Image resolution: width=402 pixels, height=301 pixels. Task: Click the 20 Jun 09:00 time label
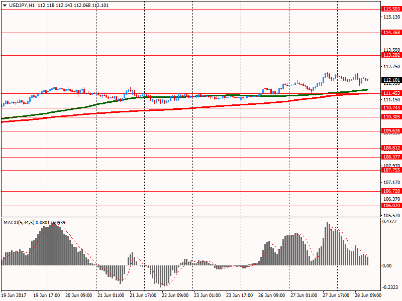coord(79,295)
